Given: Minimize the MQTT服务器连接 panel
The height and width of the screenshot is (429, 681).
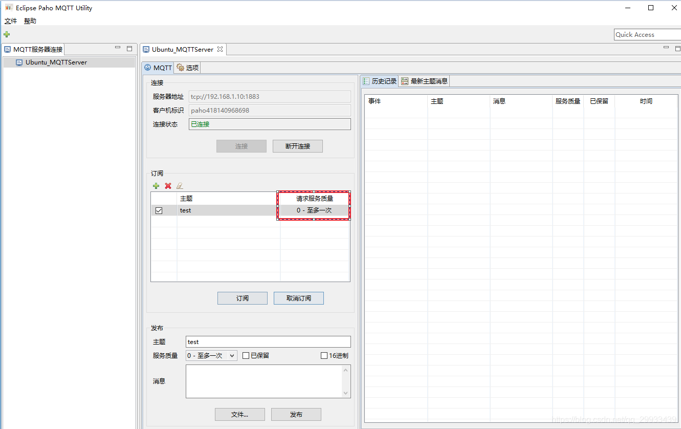Looking at the screenshot, I should [118, 48].
